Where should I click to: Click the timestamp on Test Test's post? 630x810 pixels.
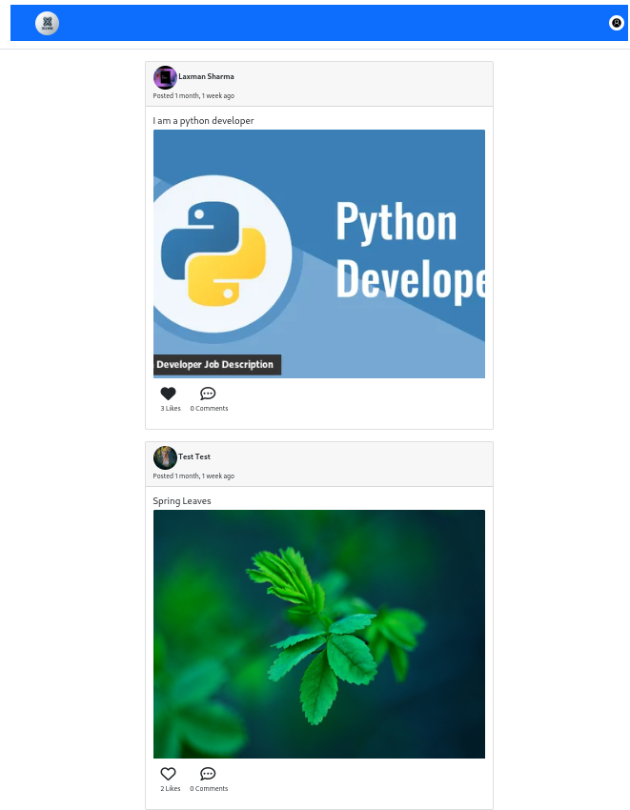click(193, 476)
